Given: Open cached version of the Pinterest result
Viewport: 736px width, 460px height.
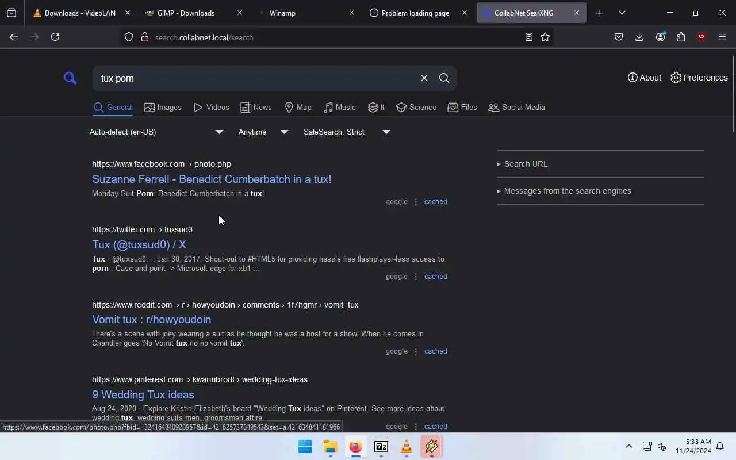Looking at the screenshot, I should click(x=436, y=427).
